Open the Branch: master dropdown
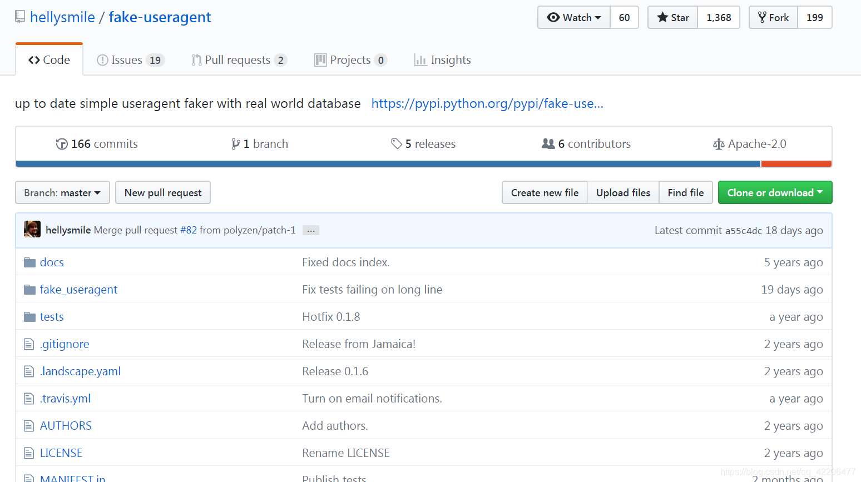 point(62,192)
